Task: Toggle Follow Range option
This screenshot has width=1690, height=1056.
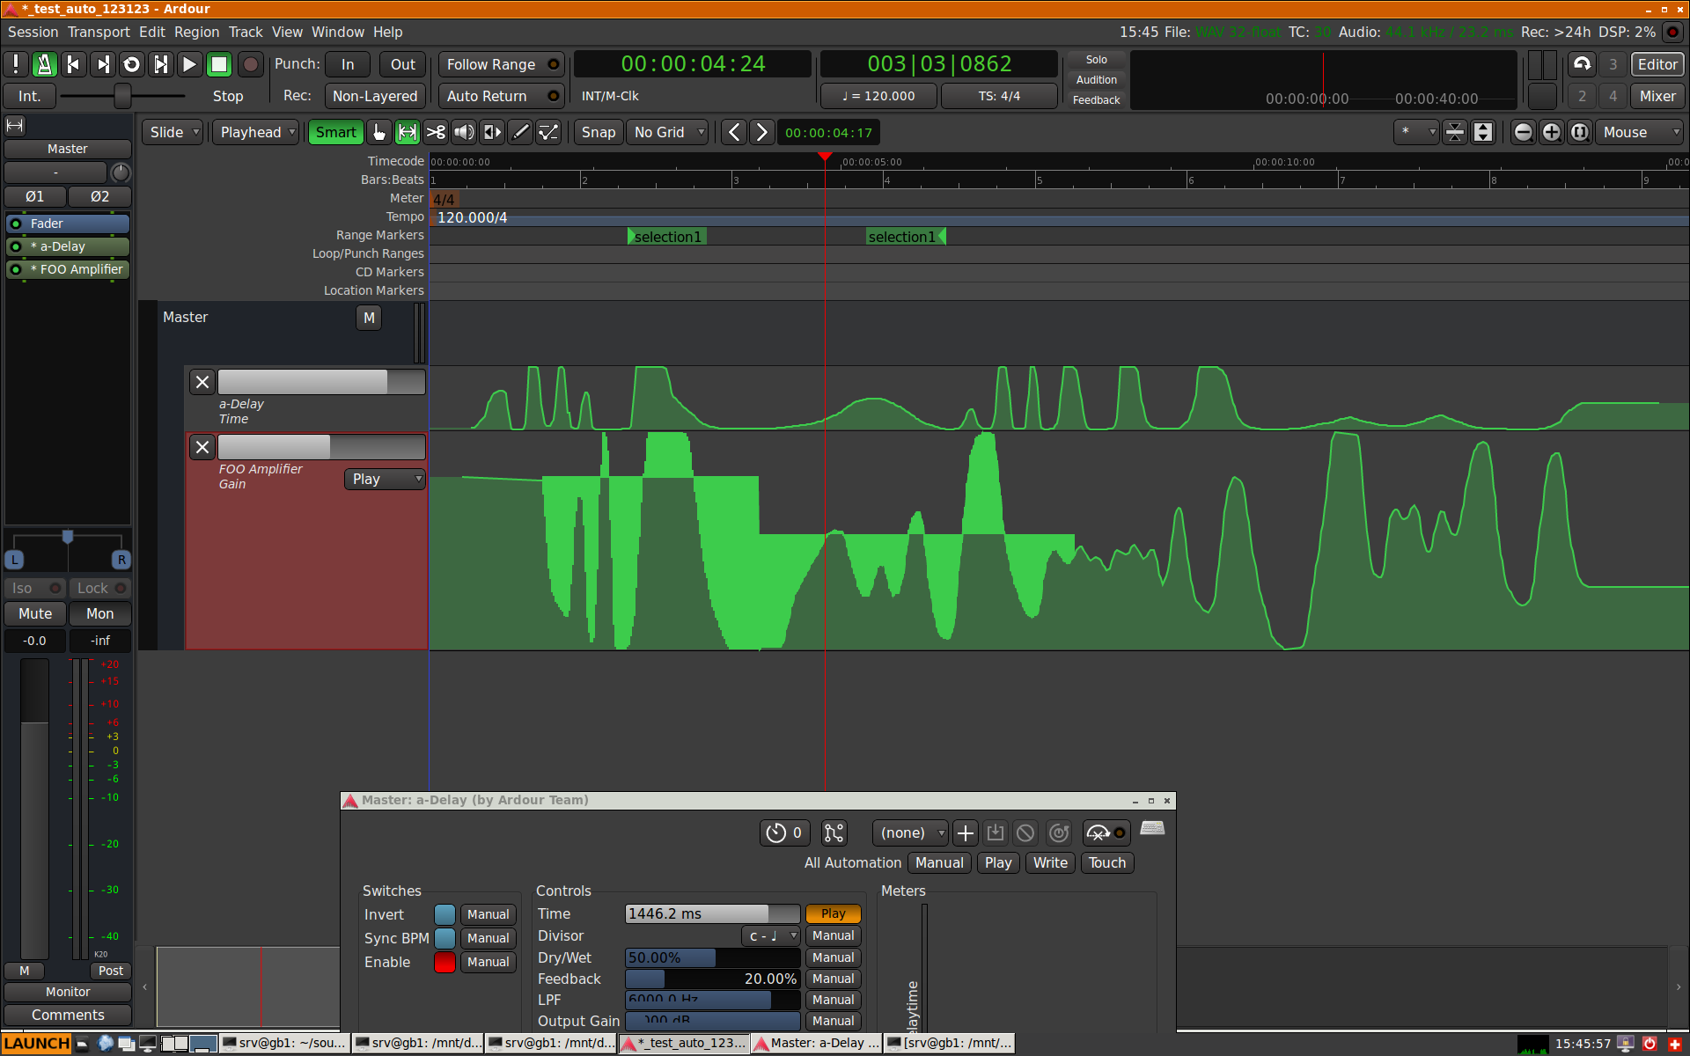Action: [502, 64]
